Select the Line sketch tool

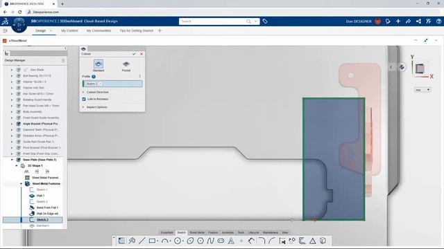click(x=142, y=241)
